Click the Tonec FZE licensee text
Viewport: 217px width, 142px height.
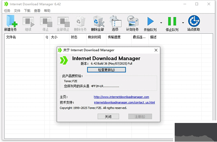[71, 81]
